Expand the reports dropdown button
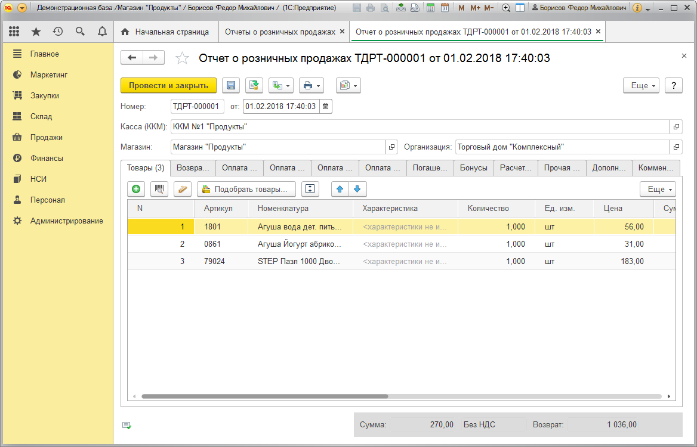This screenshot has width=697, height=447. point(348,85)
